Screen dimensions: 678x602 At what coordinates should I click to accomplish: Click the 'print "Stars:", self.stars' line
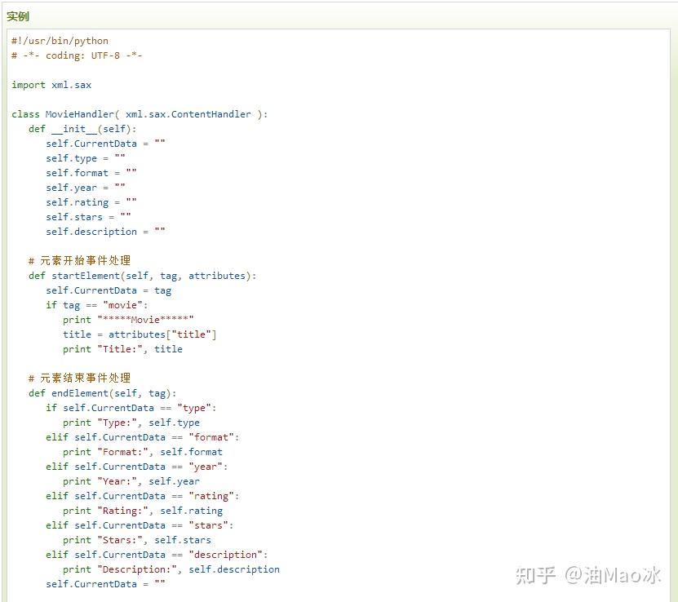[136, 541]
